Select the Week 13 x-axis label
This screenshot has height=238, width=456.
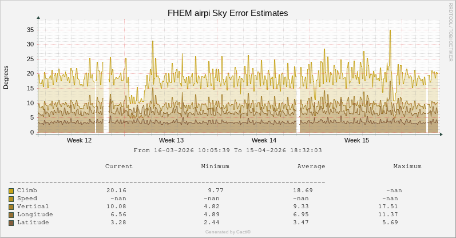(x=171, y=140)
